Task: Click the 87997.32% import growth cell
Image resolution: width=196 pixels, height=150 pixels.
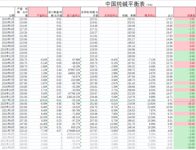Action: pos(71,70)
